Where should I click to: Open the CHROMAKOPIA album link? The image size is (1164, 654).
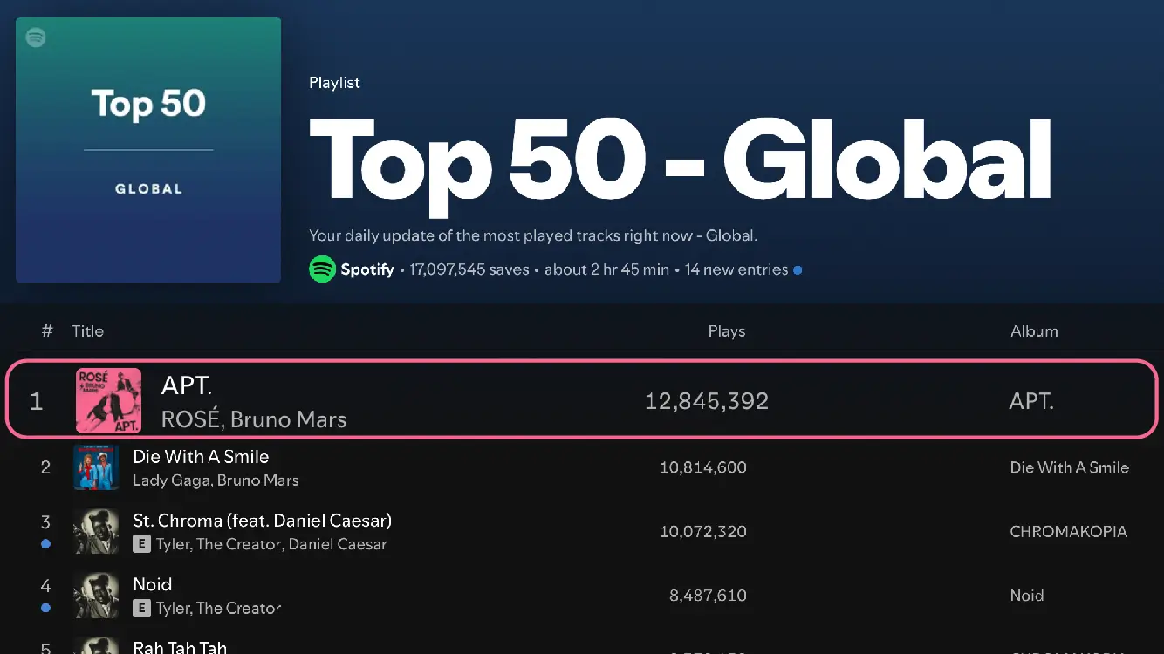(1069, 532)
